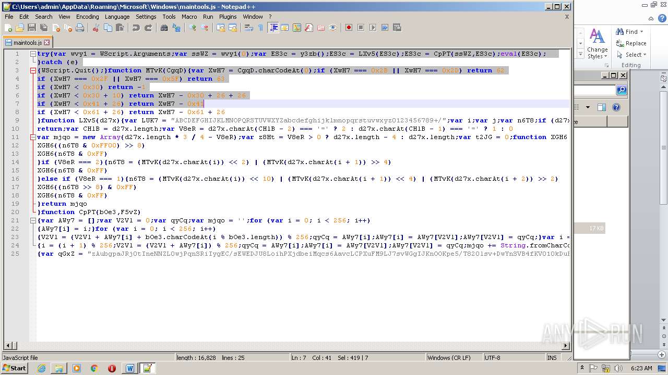Screen dimensions: 668x375
Task: Open the Macro menu
Action: (189, 17)
